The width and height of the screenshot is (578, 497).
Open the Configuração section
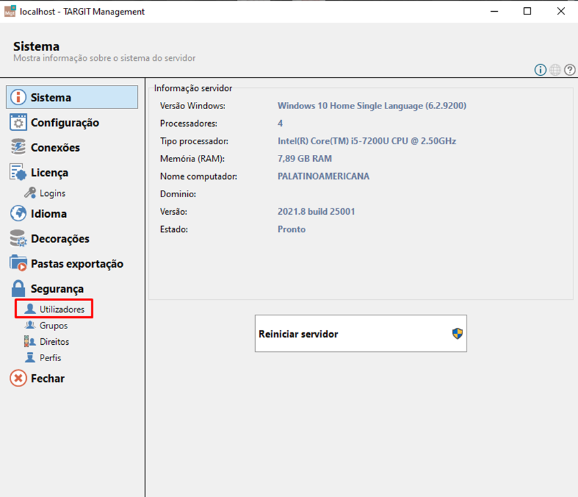click(65, 123)
